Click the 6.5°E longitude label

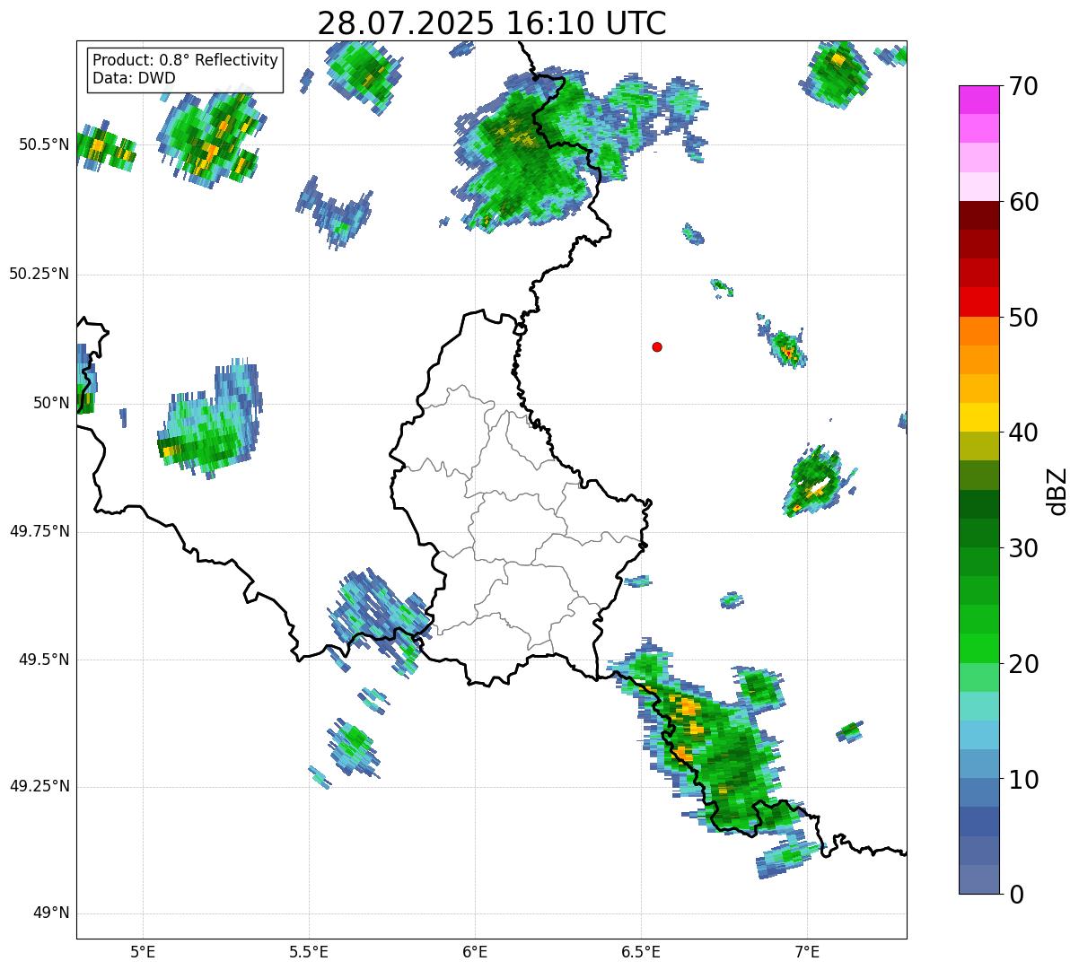pyautogui.click(x=641, y=951)
